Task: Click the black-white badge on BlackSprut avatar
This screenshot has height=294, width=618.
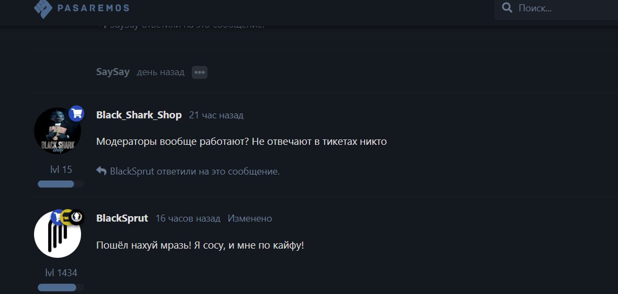Action: [77, 217]
